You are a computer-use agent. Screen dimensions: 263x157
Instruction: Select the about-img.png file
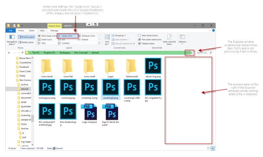click(153, 68)
